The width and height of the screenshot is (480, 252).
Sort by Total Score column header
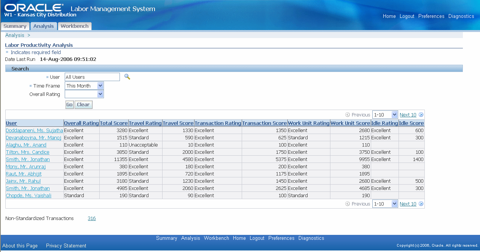click(114, 123)
